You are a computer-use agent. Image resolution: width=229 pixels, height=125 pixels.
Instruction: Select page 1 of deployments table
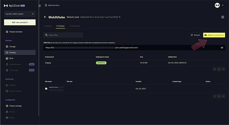point(219,69)
